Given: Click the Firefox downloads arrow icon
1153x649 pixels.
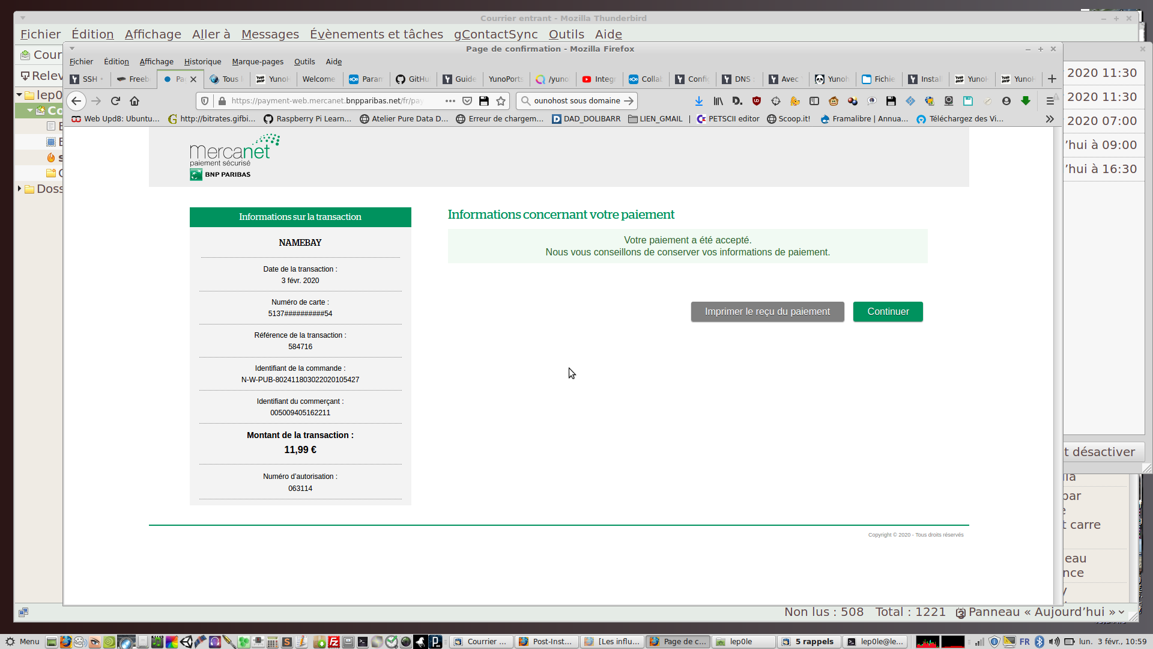Looking at the screenshot, I should point(699,101).
